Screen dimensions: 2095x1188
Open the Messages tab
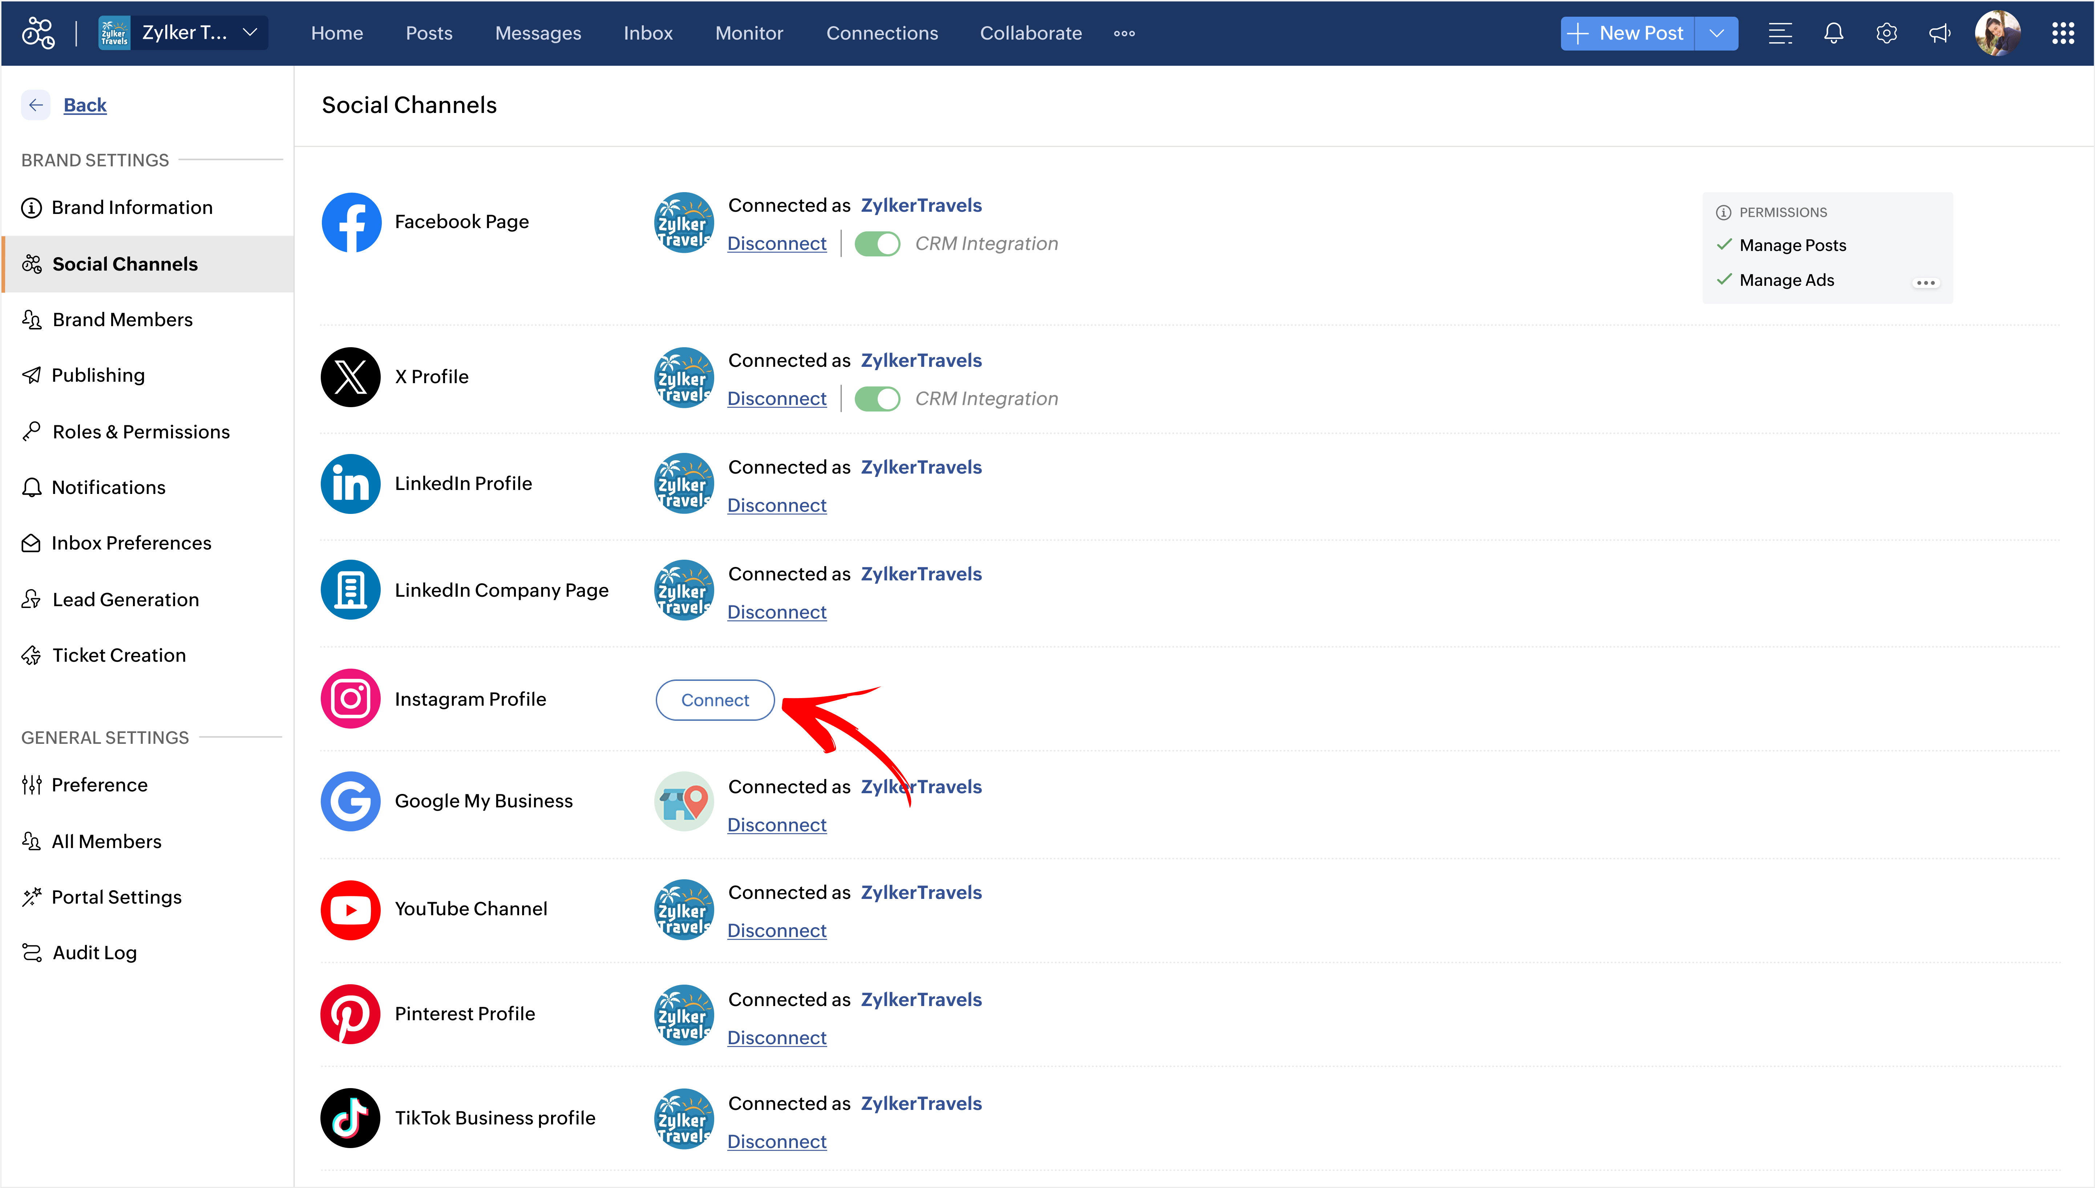[538, 33]
